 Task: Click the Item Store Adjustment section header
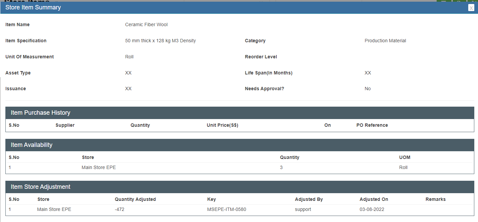40,187
